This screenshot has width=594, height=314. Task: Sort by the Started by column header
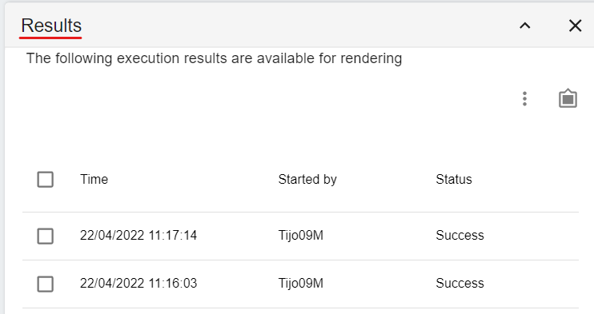click(x=307, y=179)
